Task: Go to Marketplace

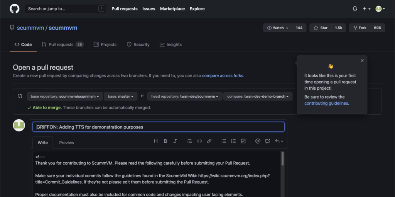Action: click(172, 9)
